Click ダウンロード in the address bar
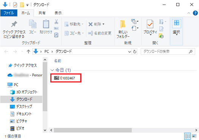This screenshot has width=199, height=140. [x=64, y=51]
